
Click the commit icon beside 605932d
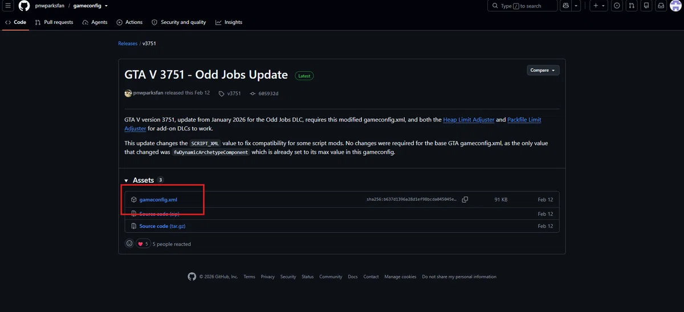point(253,93)
